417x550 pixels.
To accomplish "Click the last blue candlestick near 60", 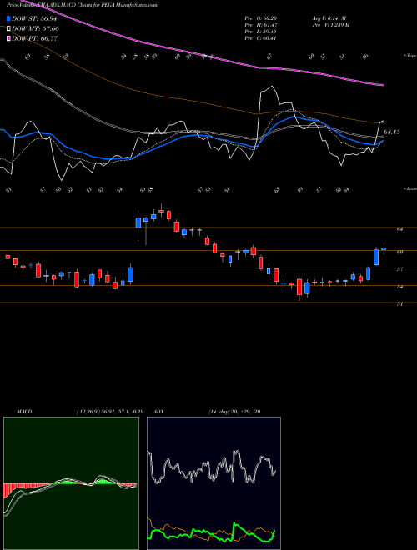I will [x=384, y=248].
